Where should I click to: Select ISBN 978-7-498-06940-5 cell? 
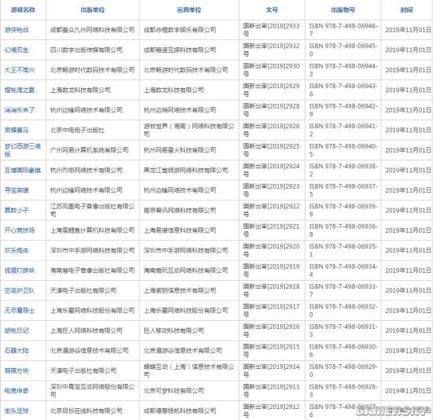click(x=343, y=150)
